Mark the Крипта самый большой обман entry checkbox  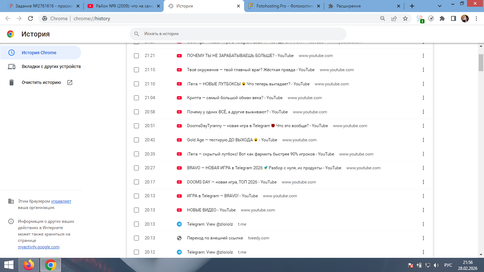136,98
